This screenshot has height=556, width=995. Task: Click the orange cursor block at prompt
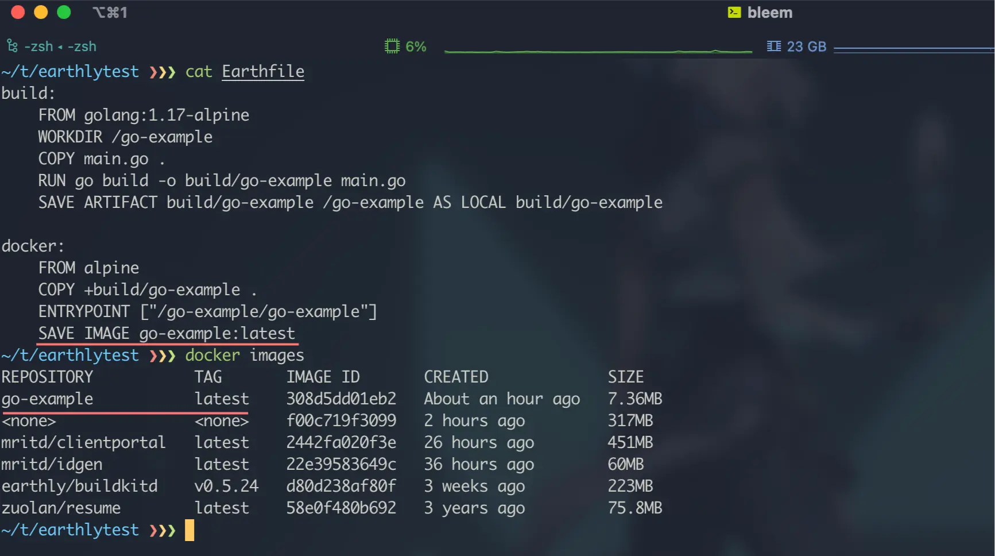pyautogui.click(x=189, y=530)
